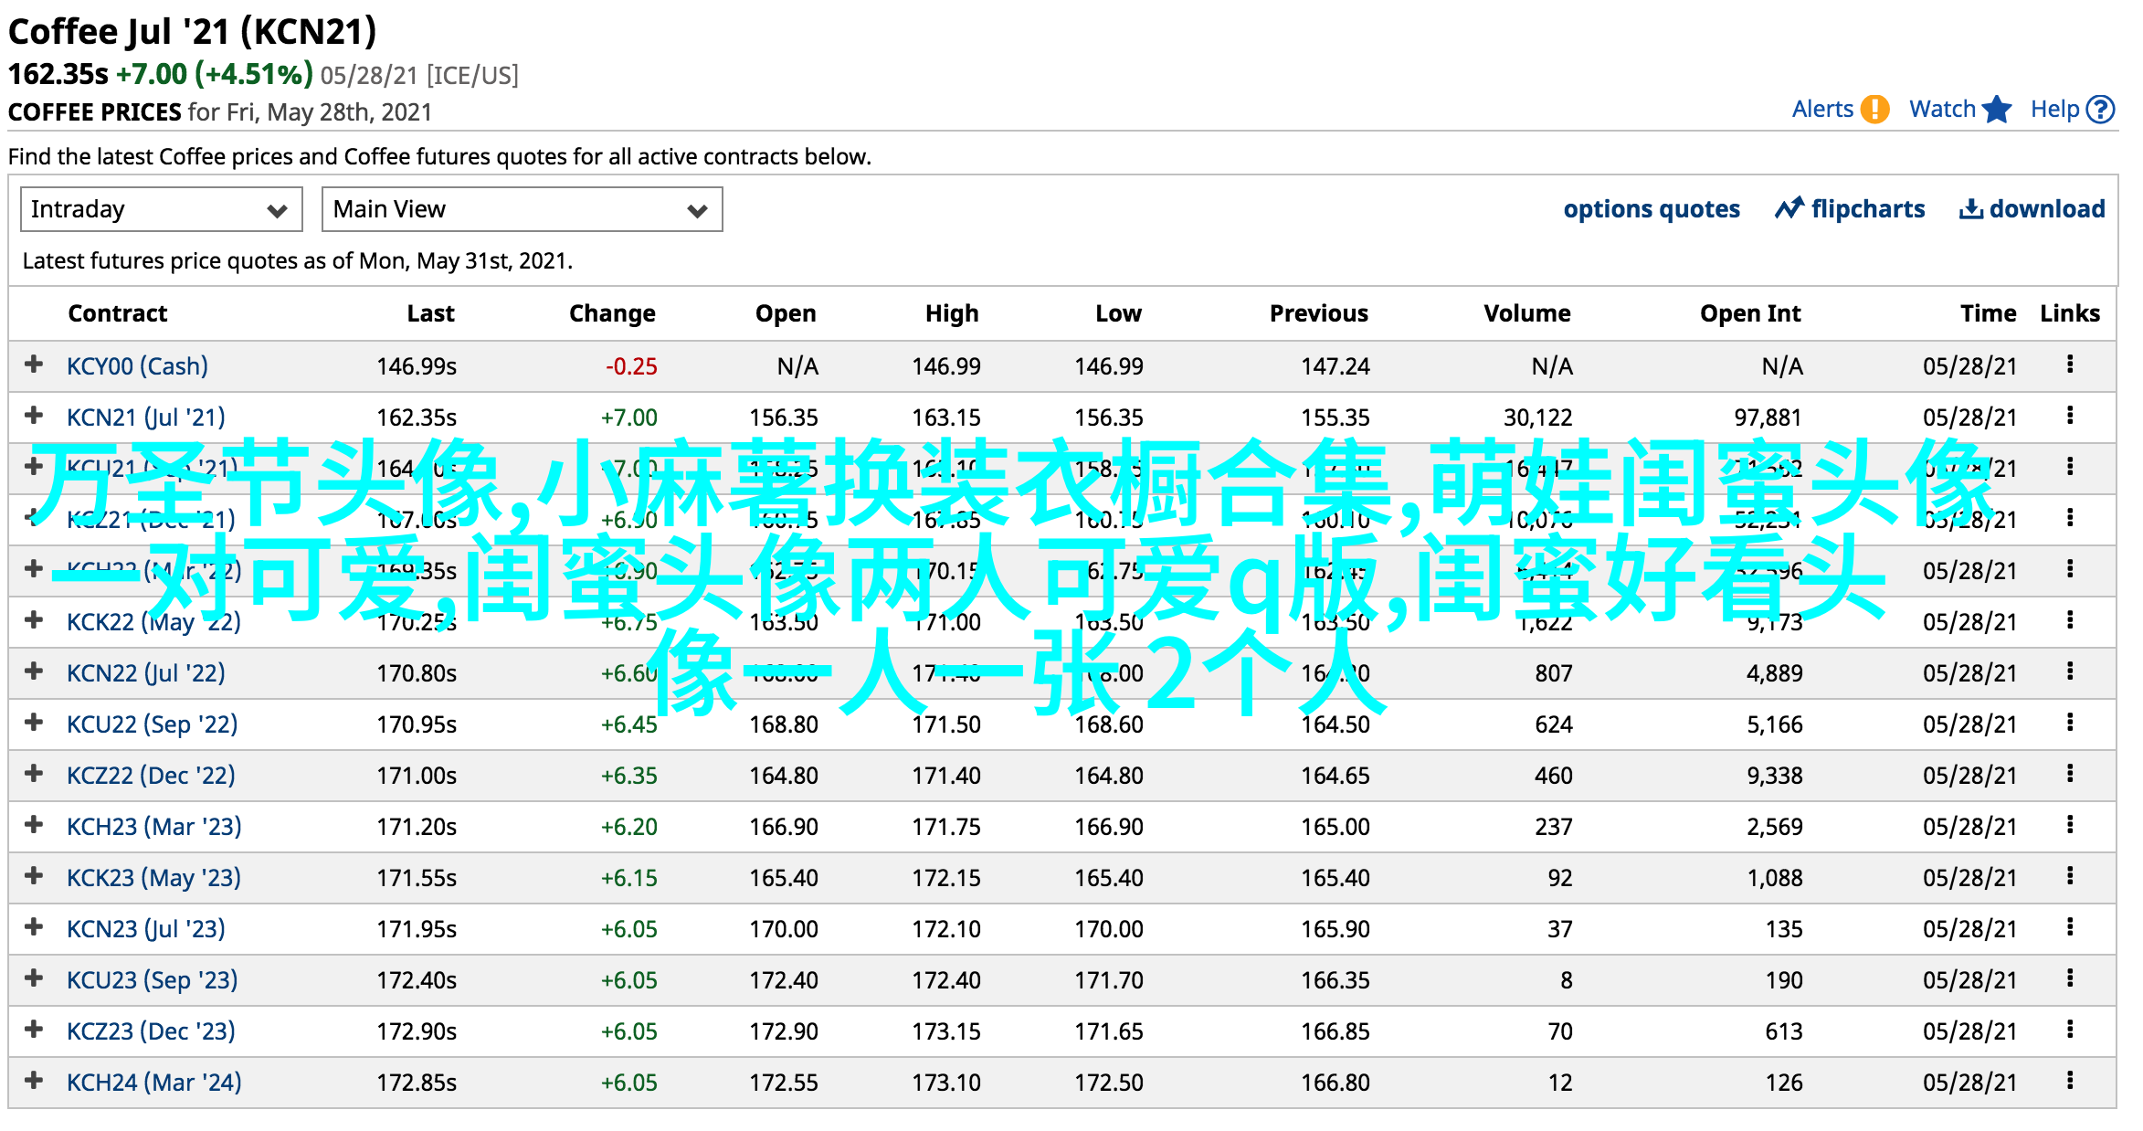The width and height of the screenshot is (2143, 1131).
Task: Open links menu for KCN23 (Jul '23) row
Action: click(x=2070, y=927)
